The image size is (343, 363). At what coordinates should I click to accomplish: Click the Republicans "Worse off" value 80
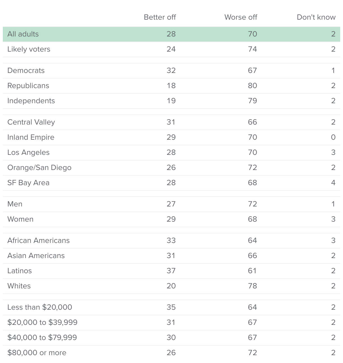pos(252,86)
